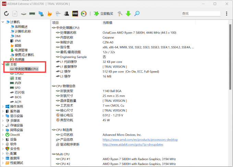Click the 设备 devices icon
This screenshot has width=233, height=167.
click(7, 139)
